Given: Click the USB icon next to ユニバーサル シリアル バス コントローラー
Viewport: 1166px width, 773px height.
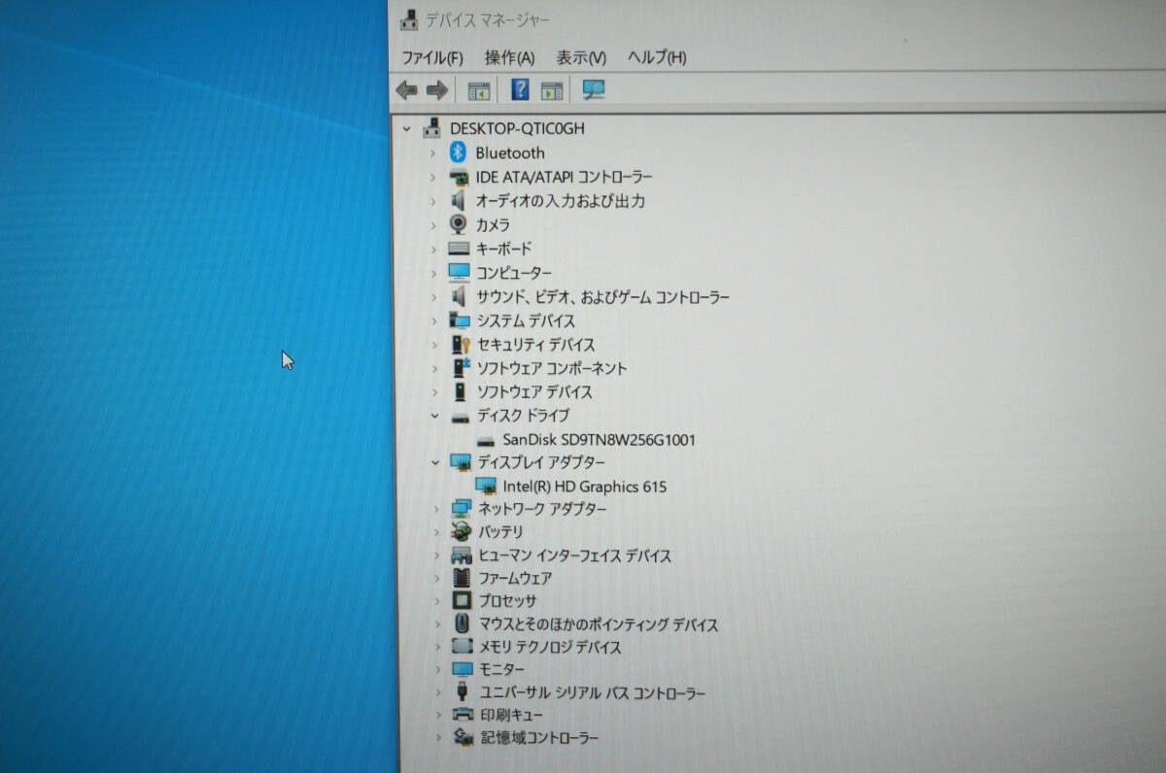Looking at the screenshot, I should (x=463, y=692).
